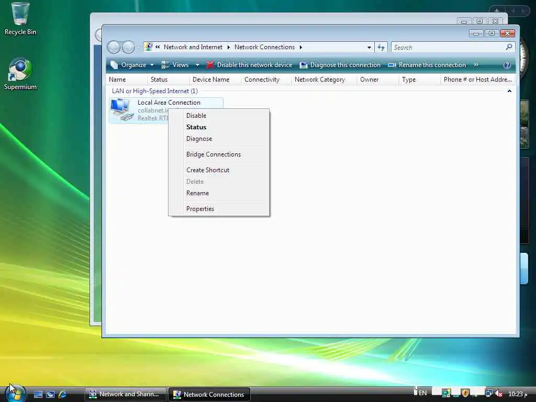Open the Views dropdown arrow
The image size is (536, 402).
197,65
